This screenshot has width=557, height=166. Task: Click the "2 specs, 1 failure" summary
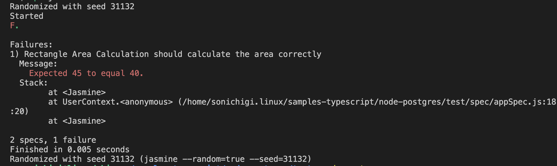click(53, 140)
